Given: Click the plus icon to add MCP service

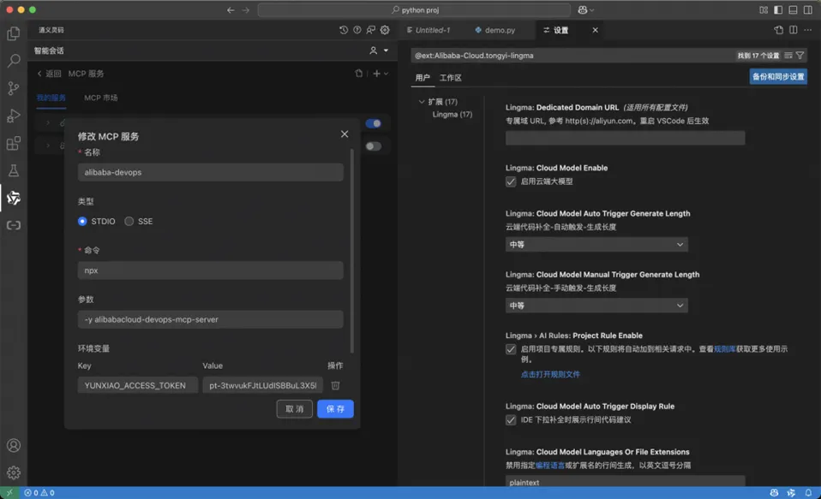Looking at the screenshot, I should tap(376, 74).
